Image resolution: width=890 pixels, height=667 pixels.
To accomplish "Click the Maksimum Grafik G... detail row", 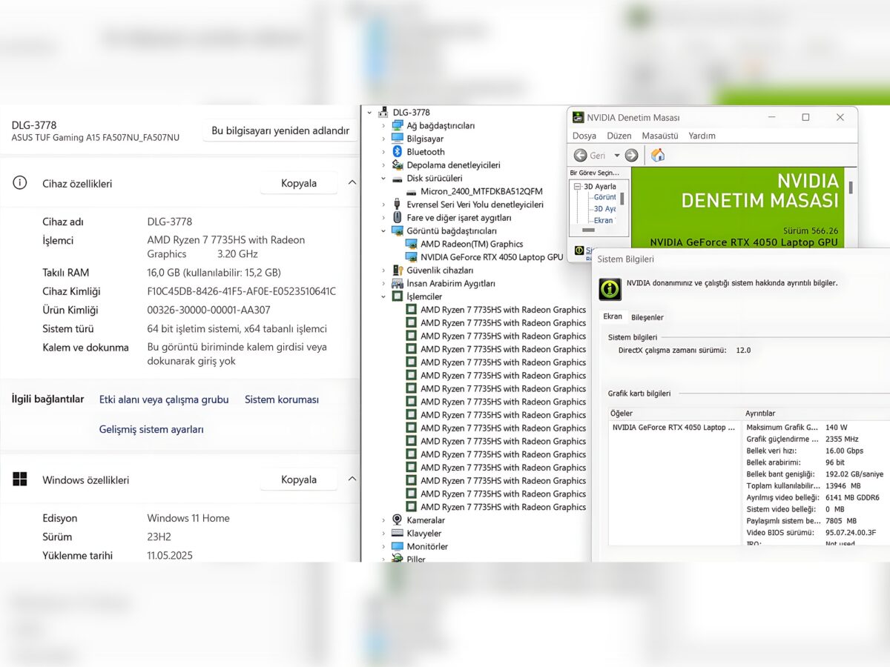I will coord(816,428).
